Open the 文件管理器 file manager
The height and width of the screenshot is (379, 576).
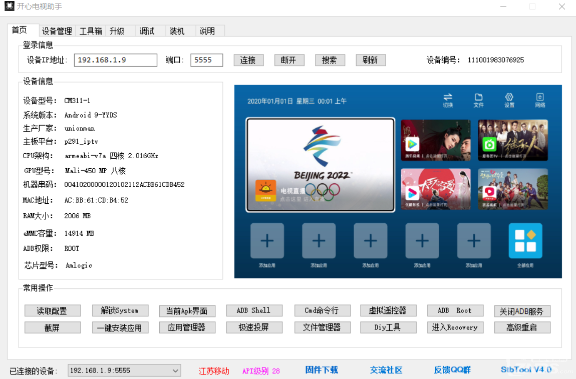pyautogui.click(x=322, y=327)
